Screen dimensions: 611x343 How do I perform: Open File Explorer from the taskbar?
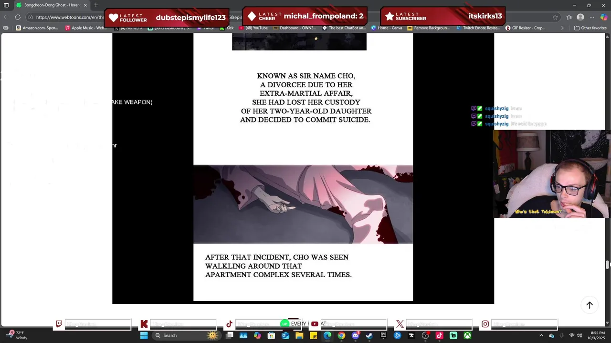pos(299,335)
